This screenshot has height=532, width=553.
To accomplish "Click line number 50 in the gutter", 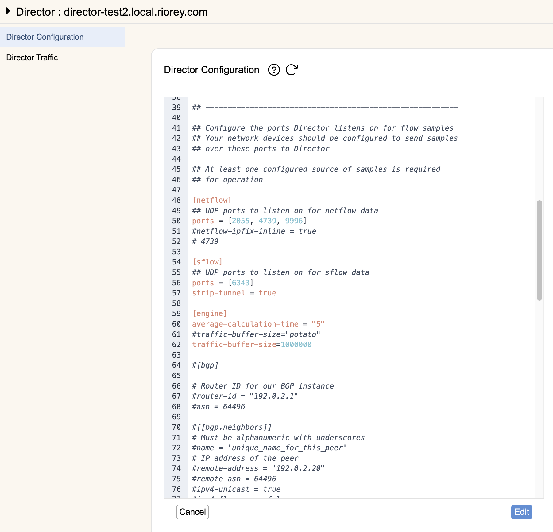I will (176, 221).
